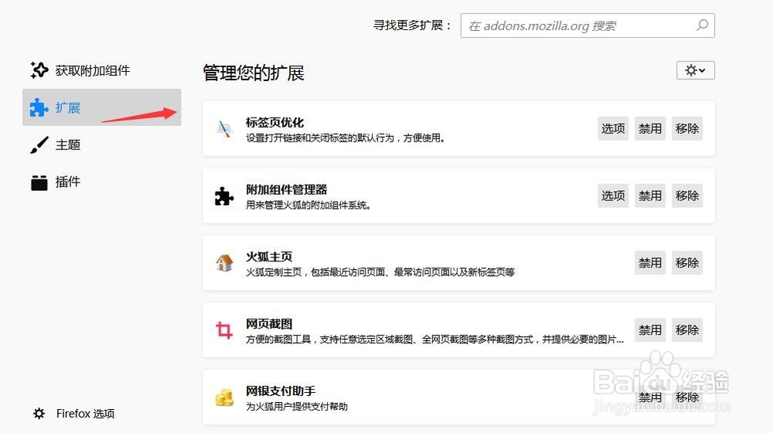773x433 pixels.
Task: Disable (禁用) the 网页截图 extension
Action: (x=650, y=330)
